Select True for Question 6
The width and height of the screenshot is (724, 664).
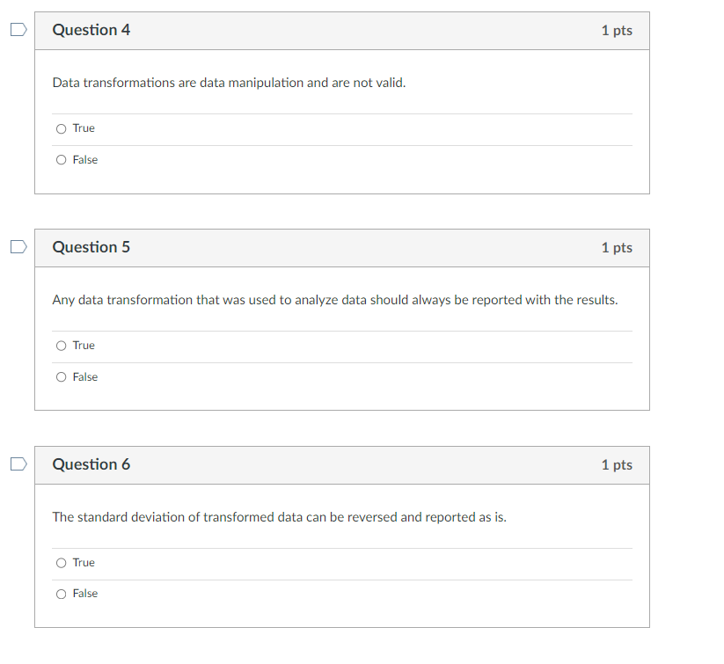[x=62, y=562]
